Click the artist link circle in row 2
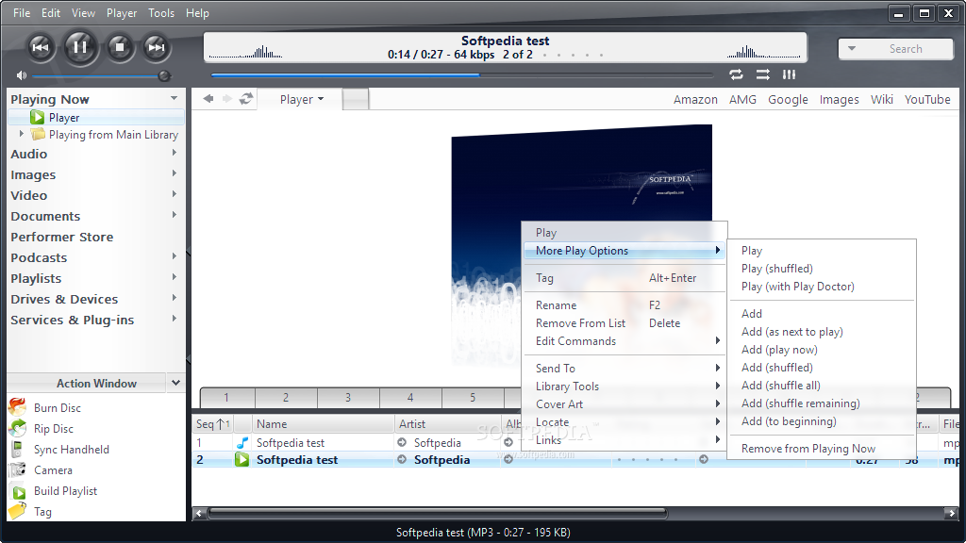The width and height of the screenshot is (966, 543). 402,459
